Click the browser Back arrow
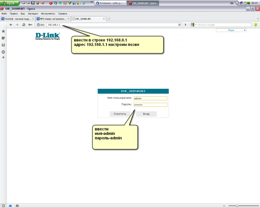Image resolution: width=260 pixels, height=208 pixels. [10, 25]
